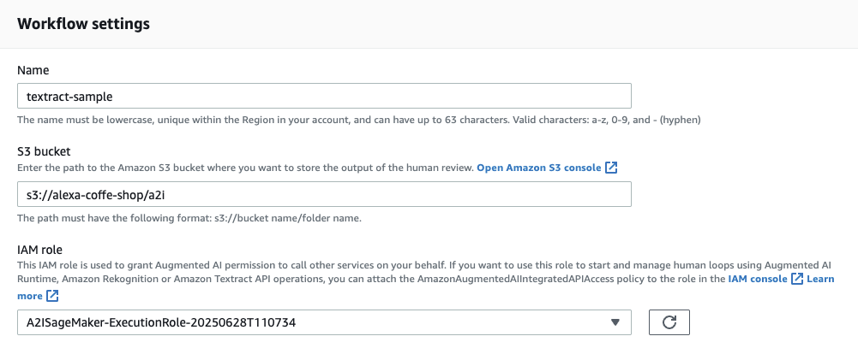The image size is (858, 348).
Task: Click external-link icon beside Open Amazon S3 console
Action: point(611,168)
